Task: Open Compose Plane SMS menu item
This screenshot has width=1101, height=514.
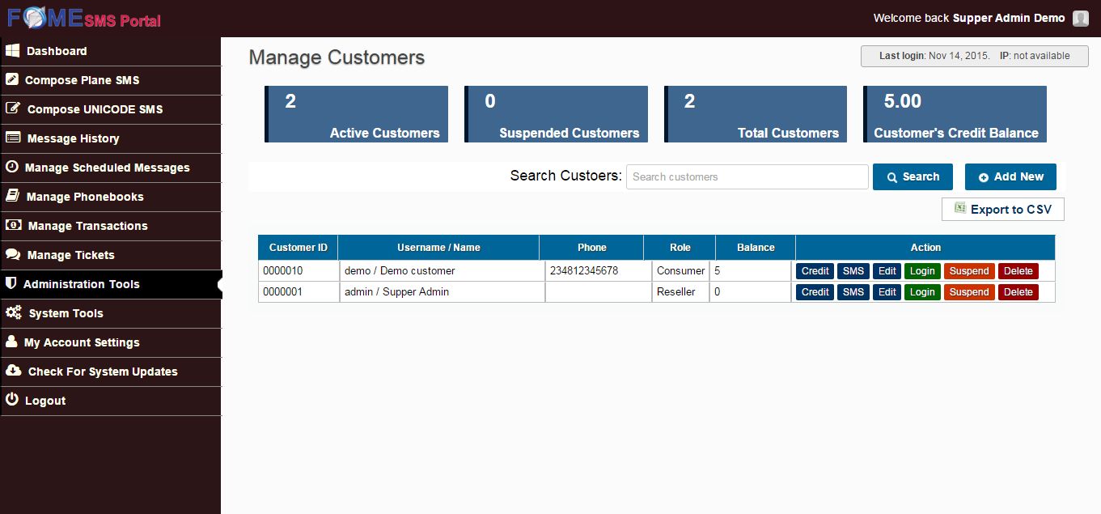Action: (x=82, y=80)
